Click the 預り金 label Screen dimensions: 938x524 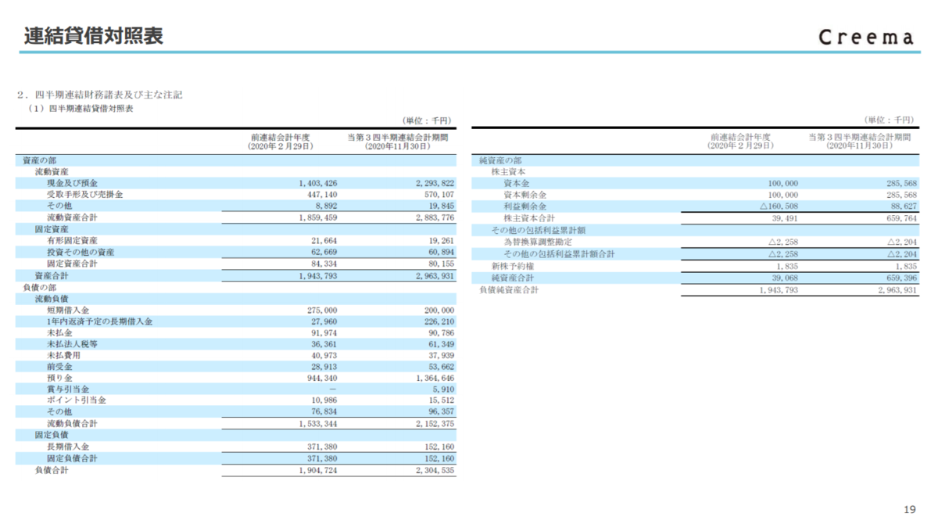(59, 378)
